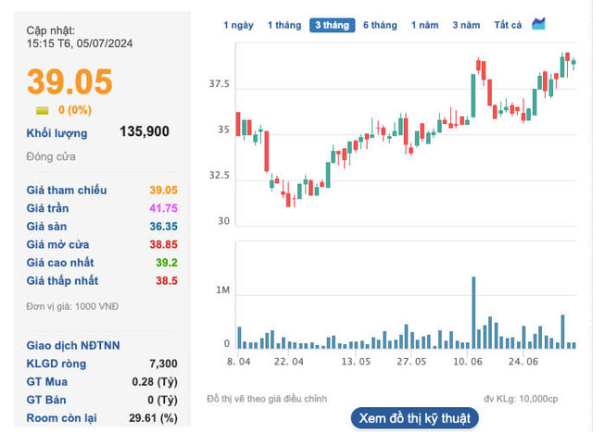Open Xem đồ thị kỹ thuật button
This screenshot has height=432, width=593.
(x=415, y=418)
